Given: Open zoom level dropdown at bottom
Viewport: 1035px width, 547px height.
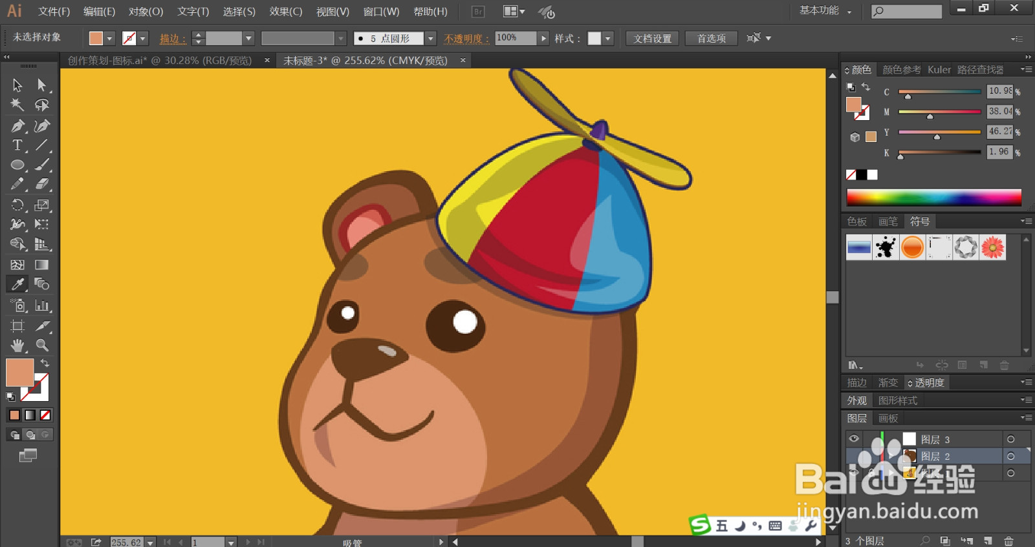Looking at the screenshot, I should pyautogui.click(x=150, y=542).
